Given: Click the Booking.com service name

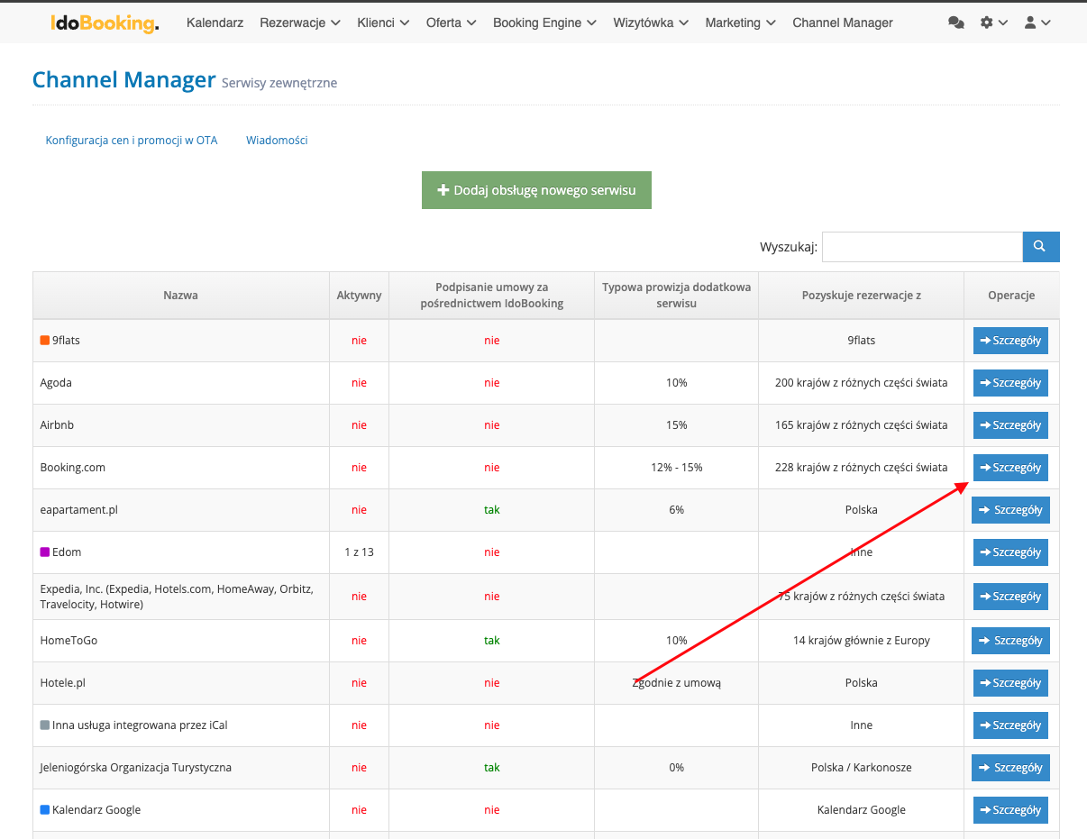Looking at the screenshot, I should (x=73, y=468).
